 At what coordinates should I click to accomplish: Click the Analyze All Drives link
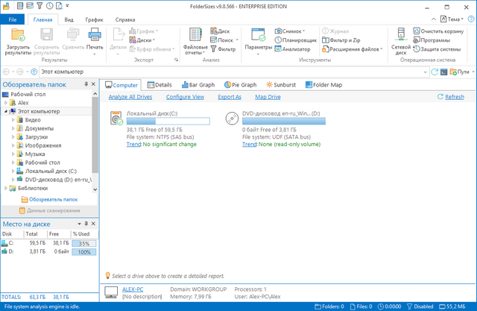click(130, 97)
